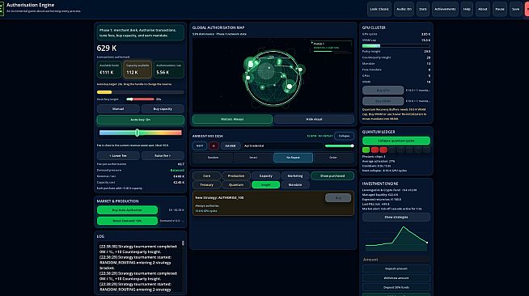The image size is (529, 296).
Task: Click the Available funds €111 K card
Action: coord(109,70)
